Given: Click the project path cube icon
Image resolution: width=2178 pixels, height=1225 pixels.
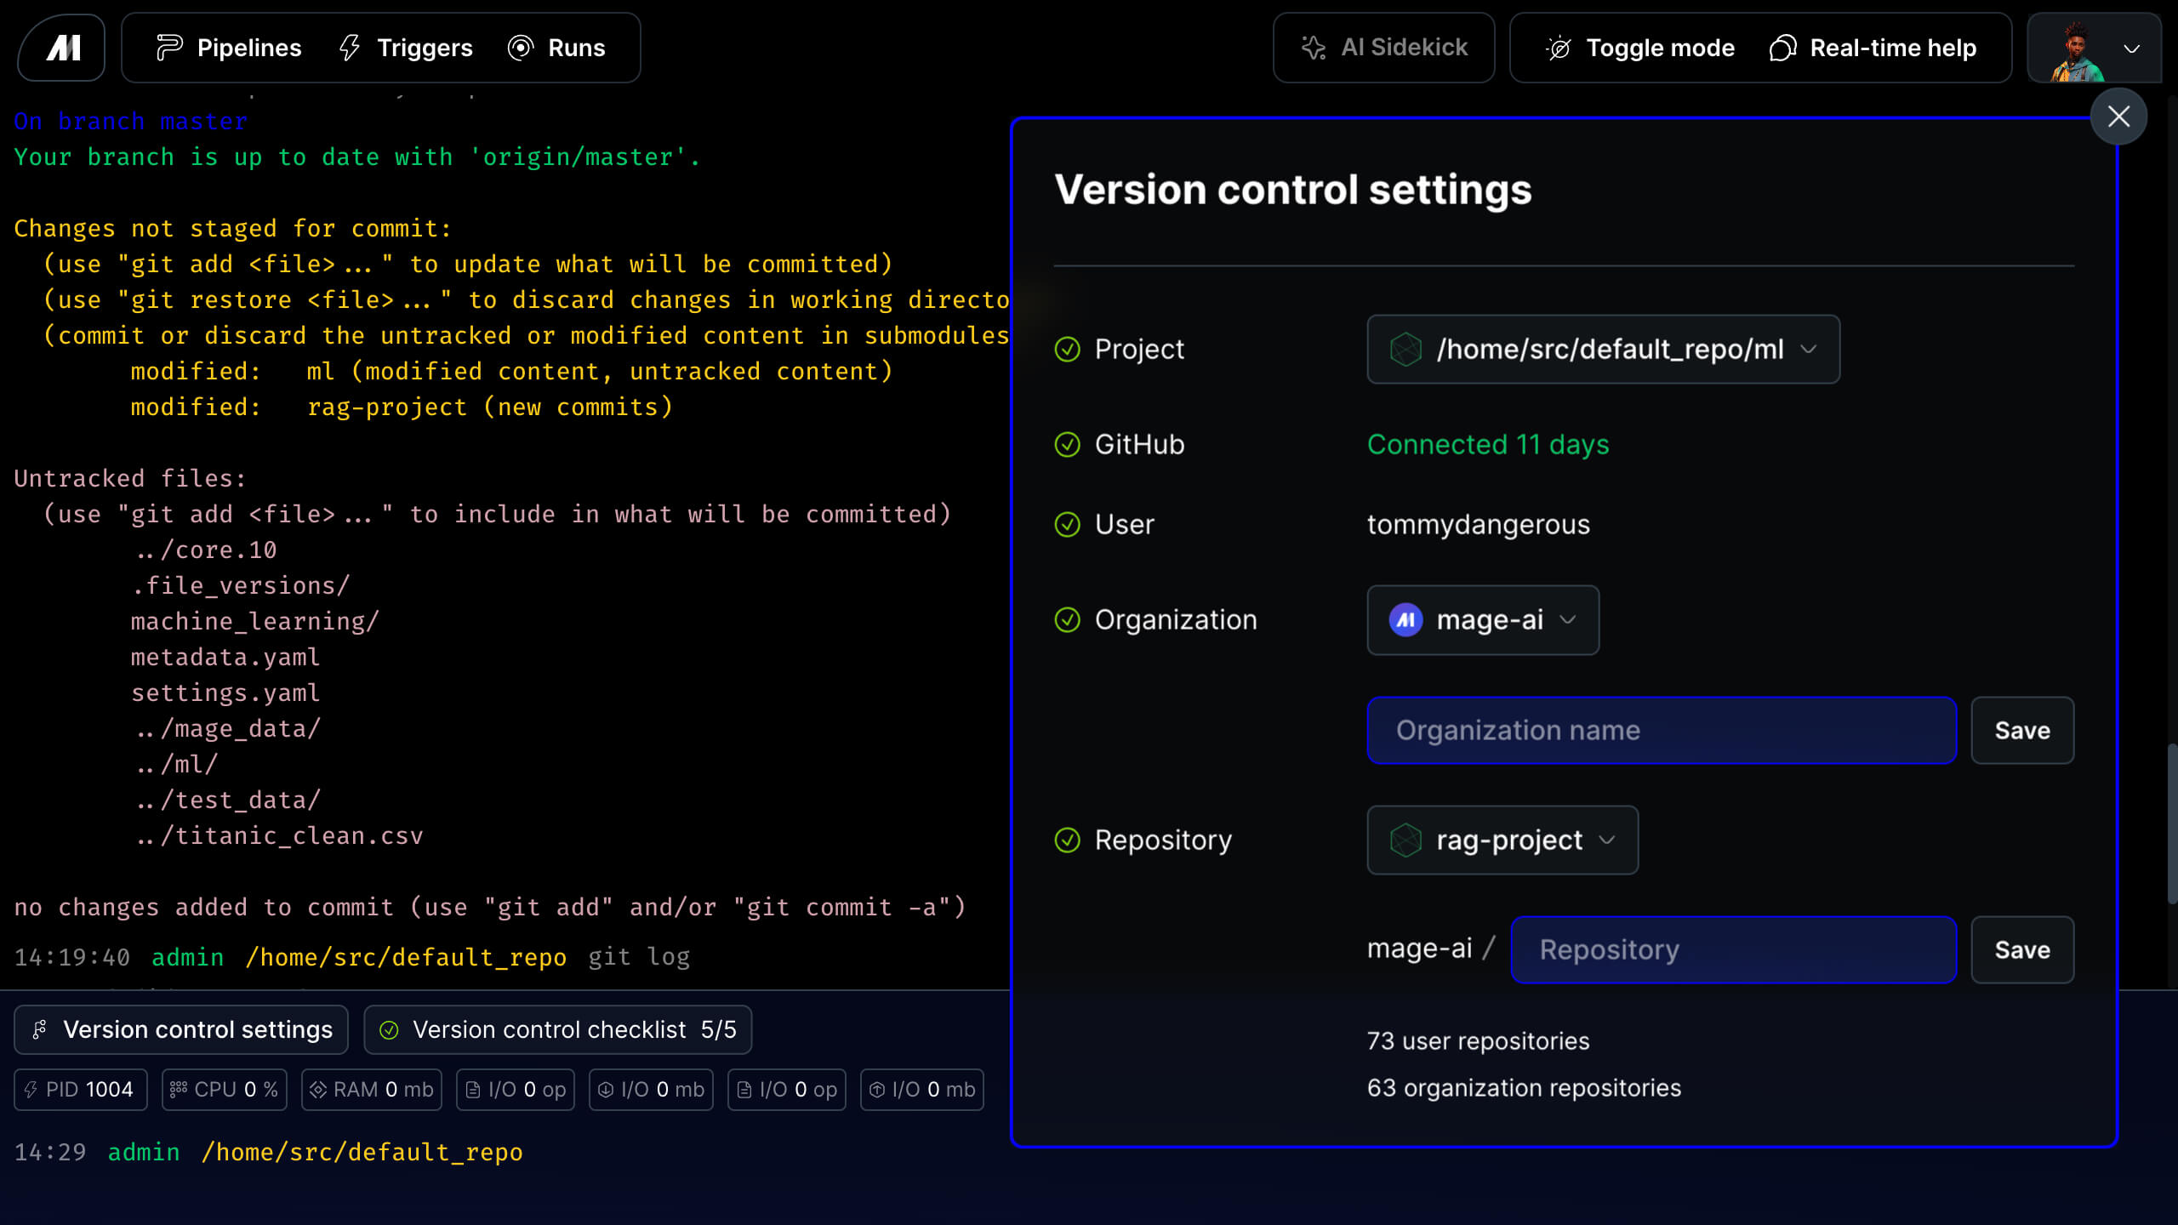Looking at the screenshot, I should (x=1405, y=349).
